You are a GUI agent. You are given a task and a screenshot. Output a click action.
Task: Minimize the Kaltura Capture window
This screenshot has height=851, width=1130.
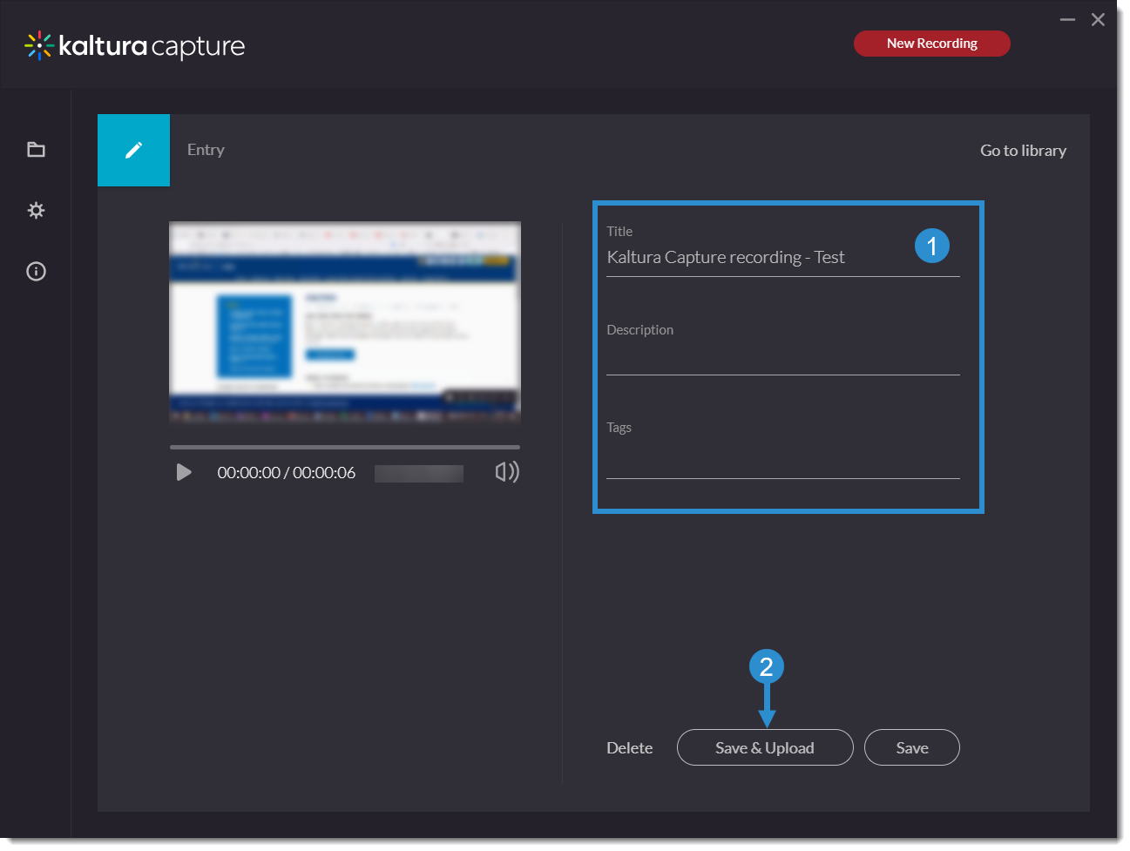click(1067, 19)
